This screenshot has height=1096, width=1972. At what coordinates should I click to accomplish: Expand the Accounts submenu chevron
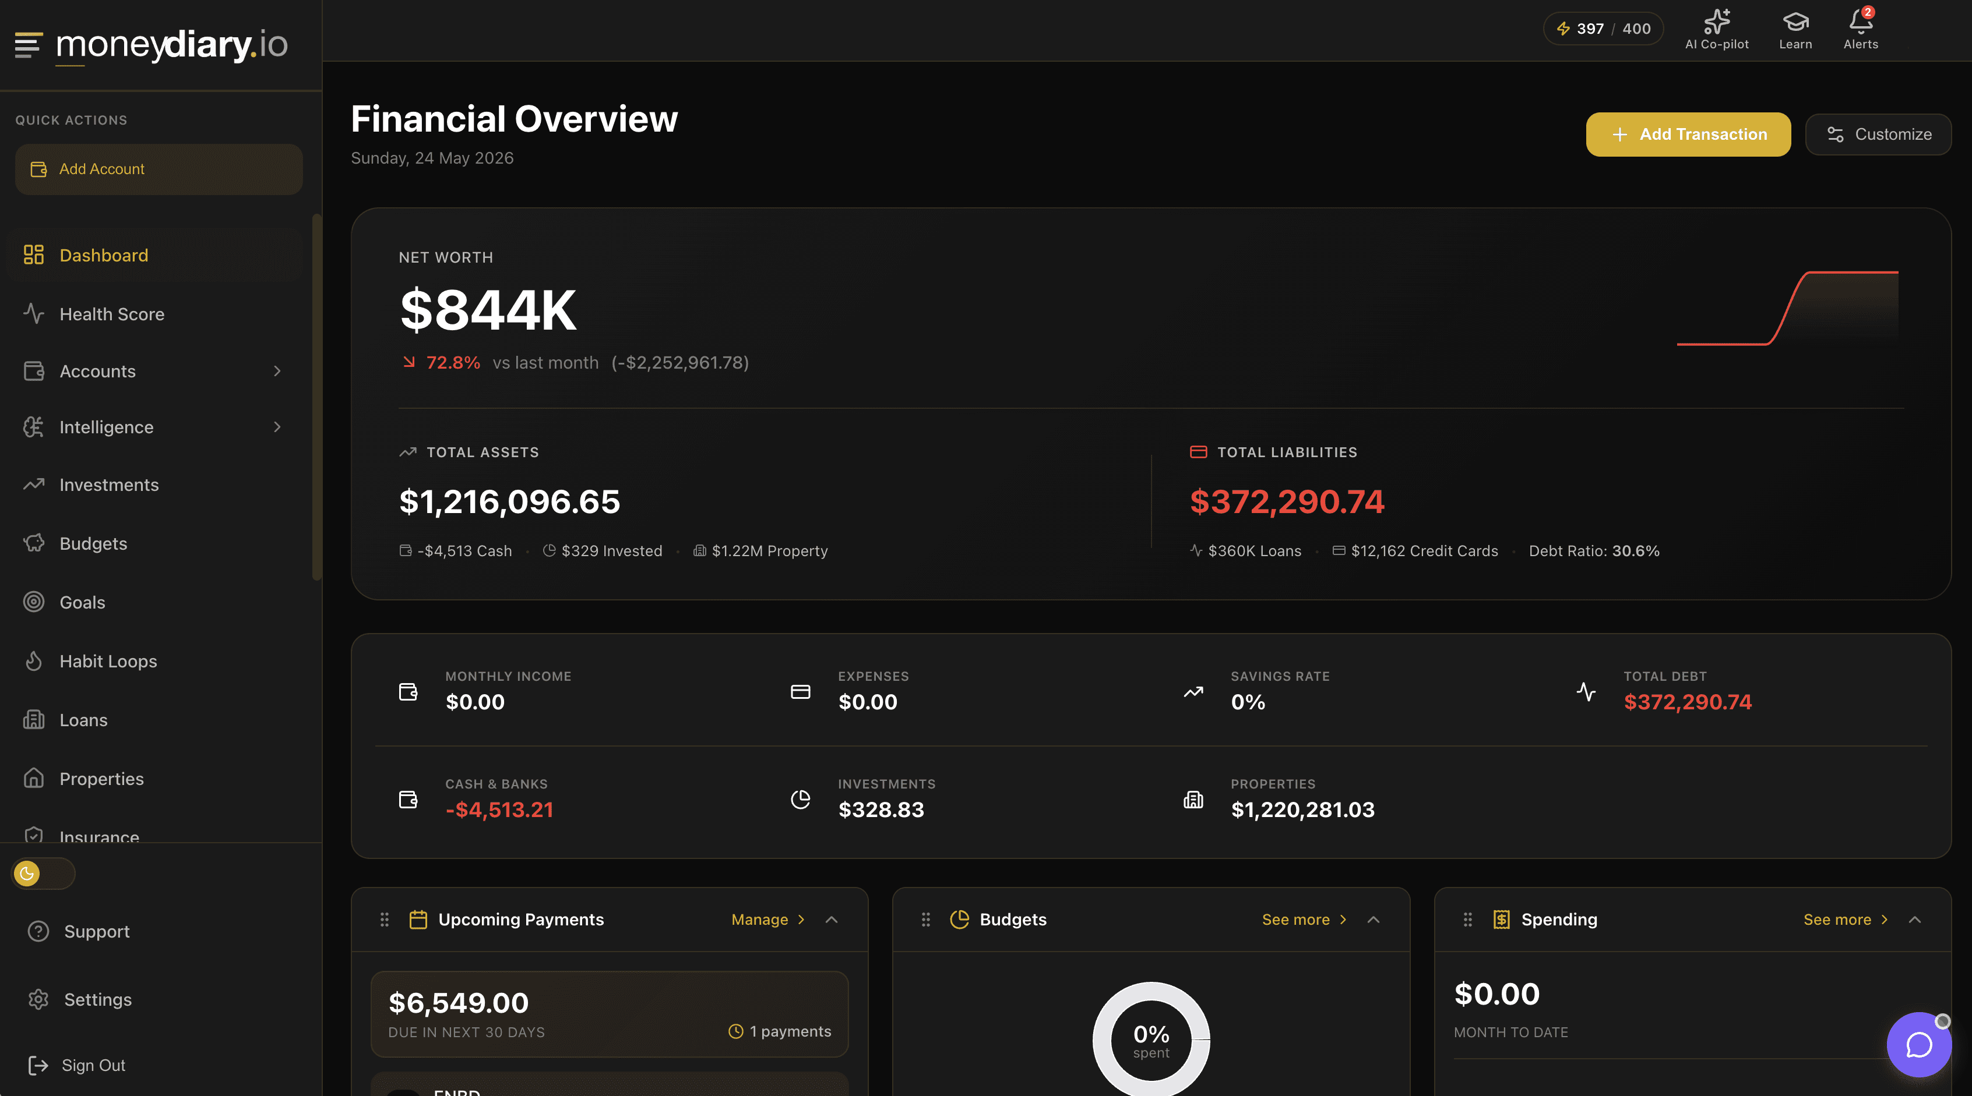[277, 371]
